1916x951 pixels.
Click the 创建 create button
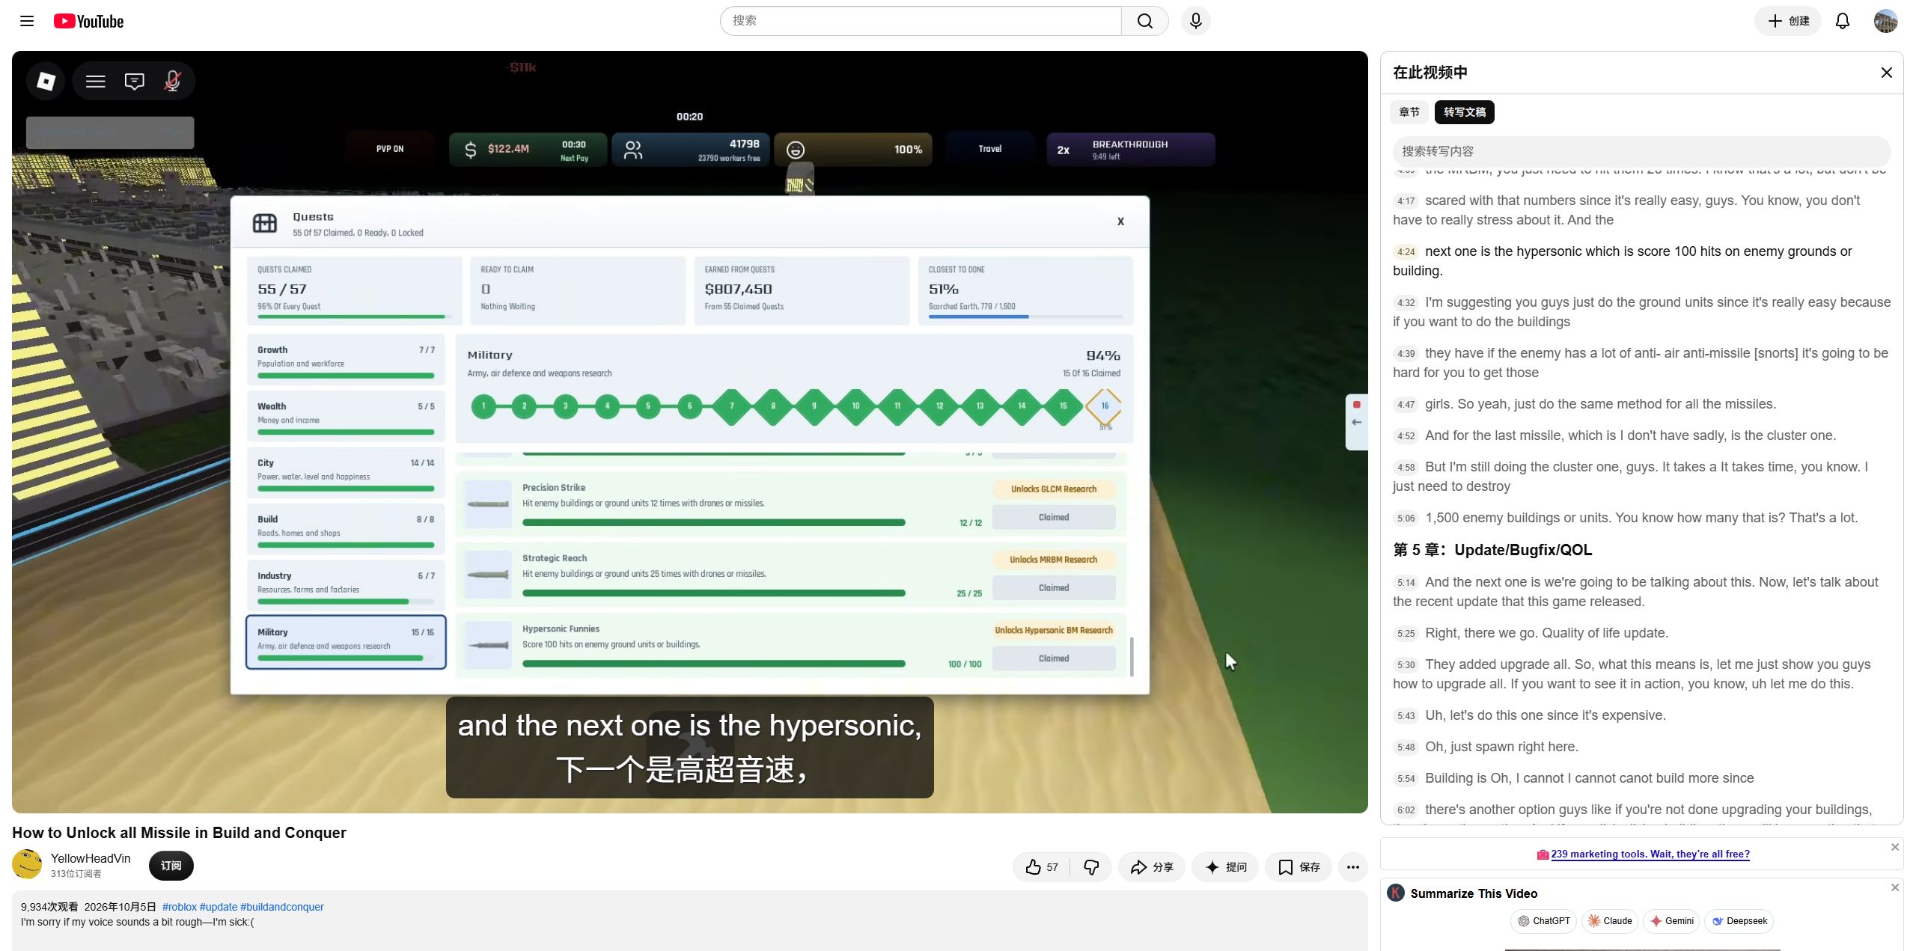tap(1788, 21)
